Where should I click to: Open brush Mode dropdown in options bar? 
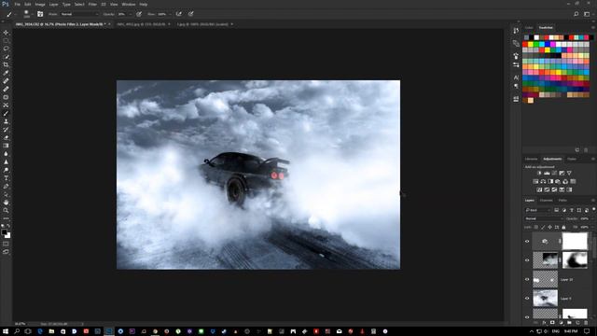pyautogui.click(x=79, y=14)
